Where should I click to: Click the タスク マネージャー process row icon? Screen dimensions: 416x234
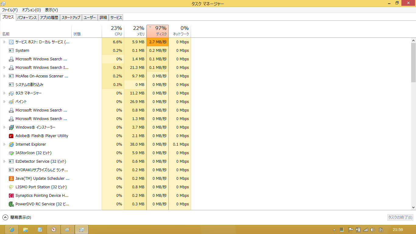pyautogui.click(x=11, y=93)
